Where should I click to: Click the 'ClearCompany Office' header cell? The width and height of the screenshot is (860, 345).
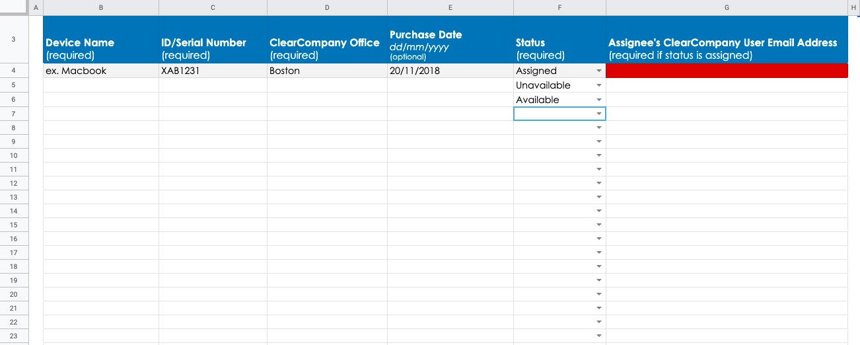tap(327, 40)
